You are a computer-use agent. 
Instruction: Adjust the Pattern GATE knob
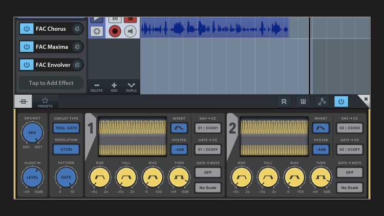[x=66, y=177]
